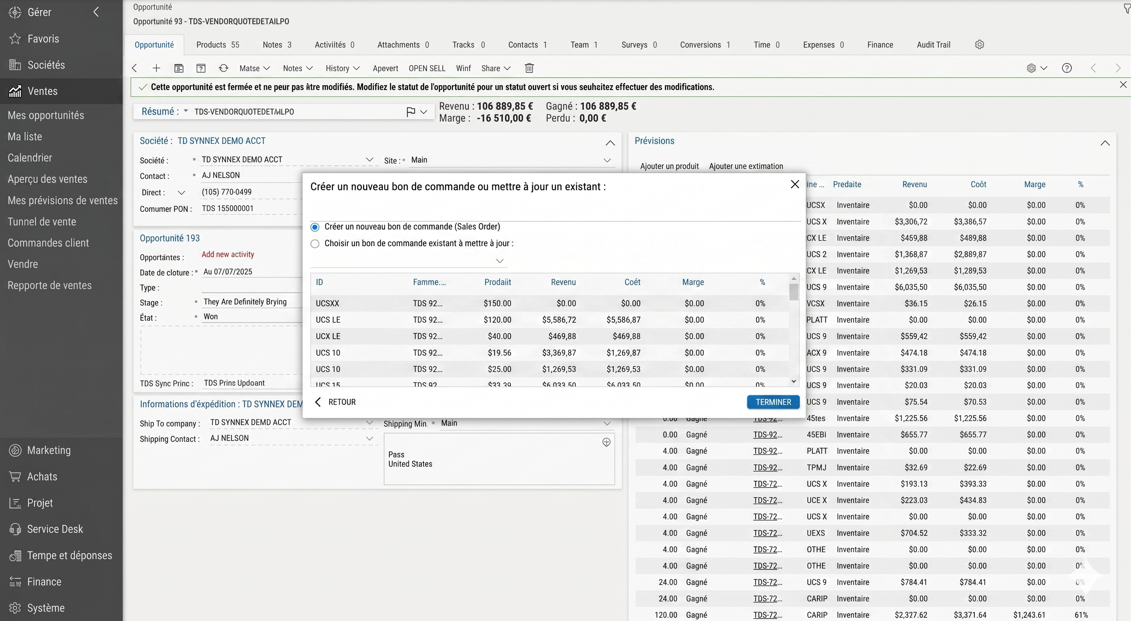
Task: Click Ajouter une extimation
Action: (746, 166)
